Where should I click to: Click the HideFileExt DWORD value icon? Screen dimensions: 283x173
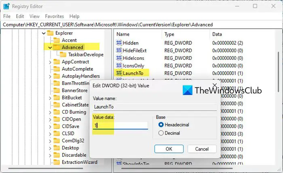[119, 51]
